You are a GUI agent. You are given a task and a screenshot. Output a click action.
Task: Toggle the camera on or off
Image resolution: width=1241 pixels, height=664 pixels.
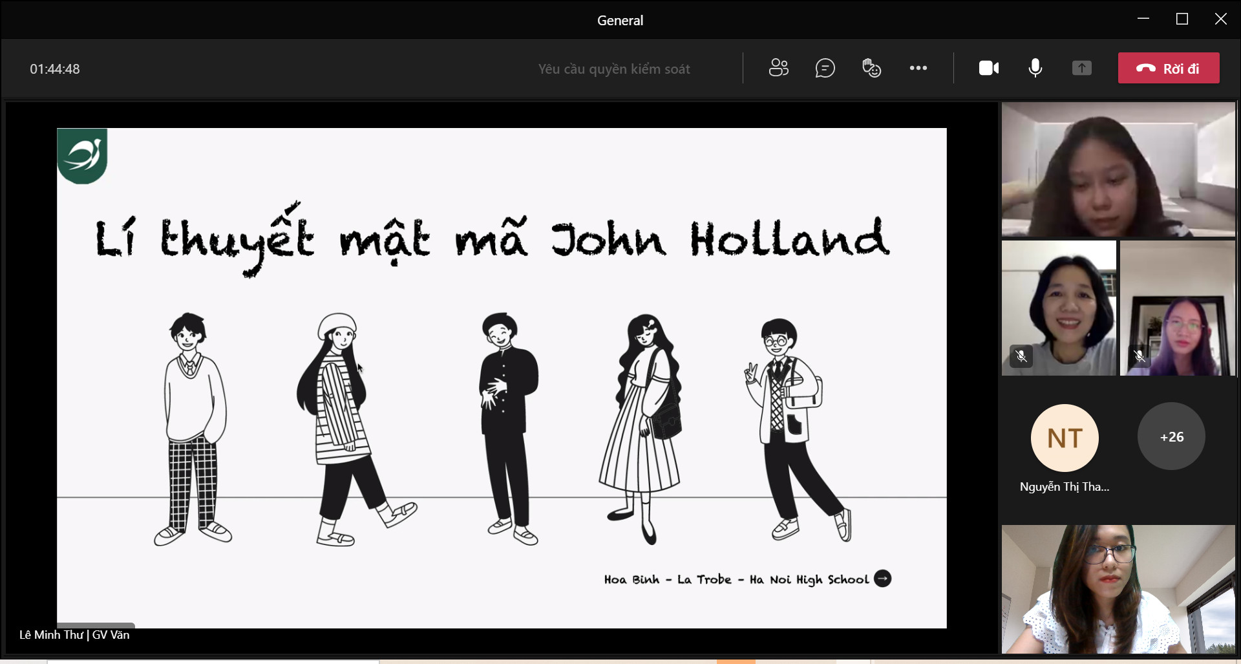pyautogui.click(x=988, y=68)
